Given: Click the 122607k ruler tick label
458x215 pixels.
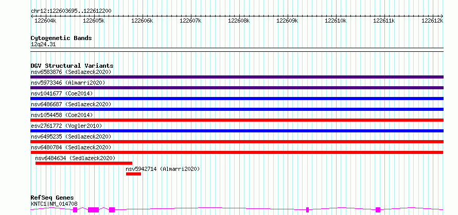Looking at the screenshot, I should (190, 21).
